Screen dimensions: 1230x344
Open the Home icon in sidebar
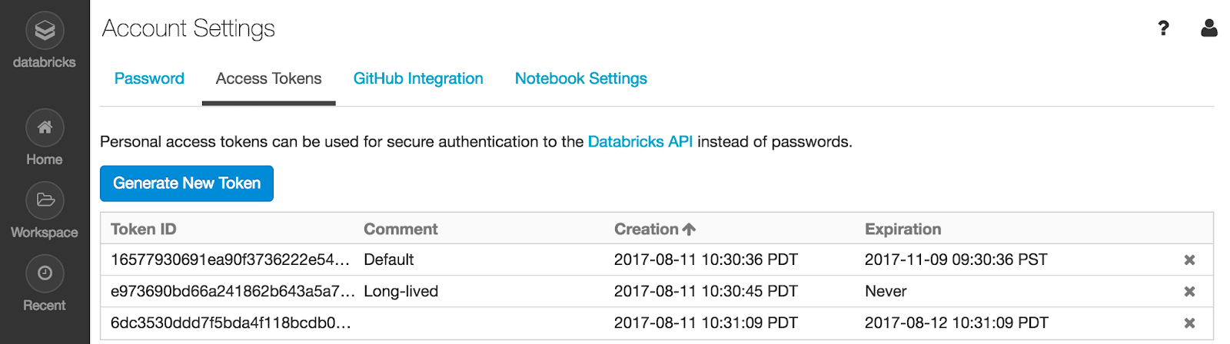pos(45,127)
